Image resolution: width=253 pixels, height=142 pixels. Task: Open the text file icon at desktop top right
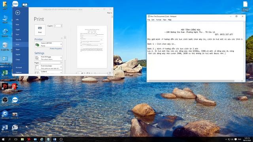[245, 6]
